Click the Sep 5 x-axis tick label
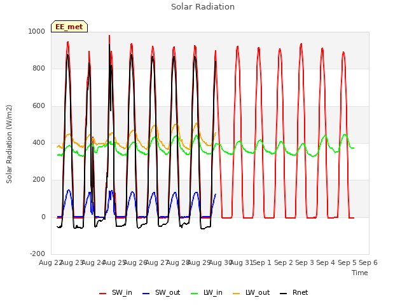Image resolution: width=407 pixels, height=305 pixels. pos(347,262)
